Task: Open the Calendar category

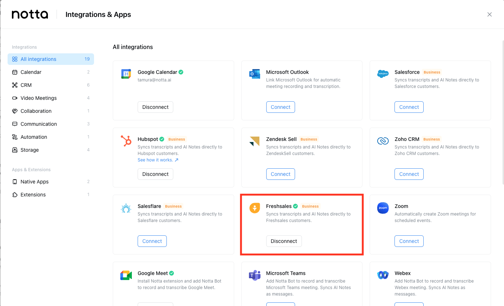Action: point(51,72)
